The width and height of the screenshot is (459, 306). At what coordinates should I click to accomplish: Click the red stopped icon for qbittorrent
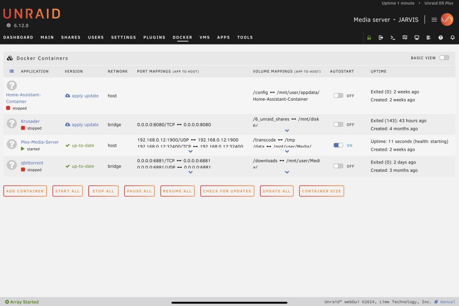(x=23, y=169)
